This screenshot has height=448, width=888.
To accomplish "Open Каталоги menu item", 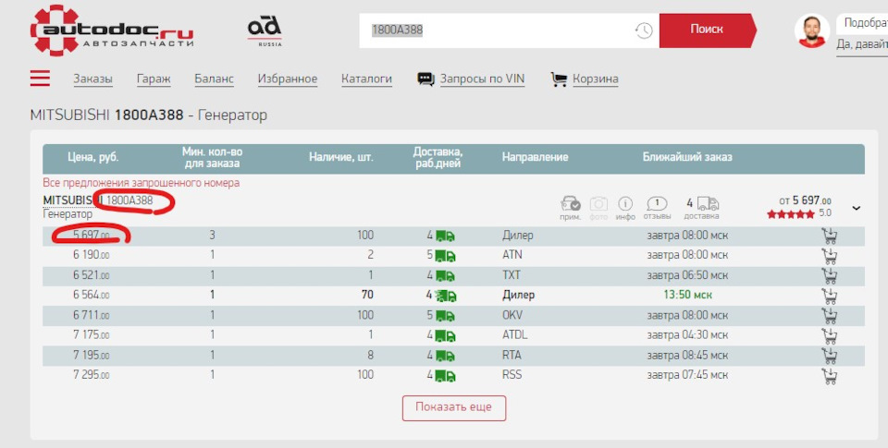I will (366, 79).
